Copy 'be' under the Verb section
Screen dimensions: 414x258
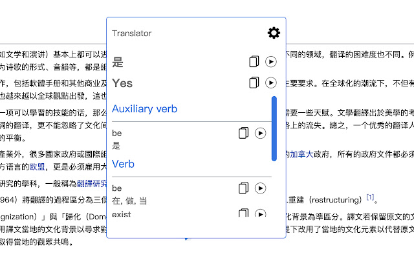[x=243, y=188]
